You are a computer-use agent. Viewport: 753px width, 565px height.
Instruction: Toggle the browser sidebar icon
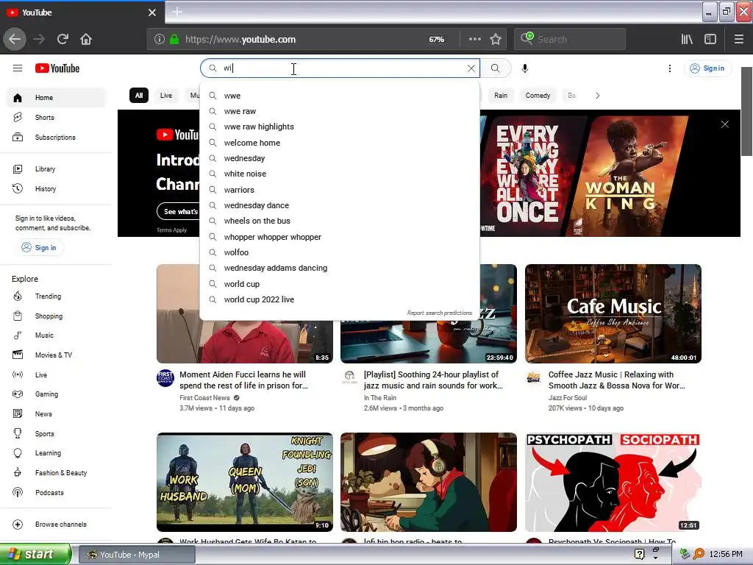710,39
